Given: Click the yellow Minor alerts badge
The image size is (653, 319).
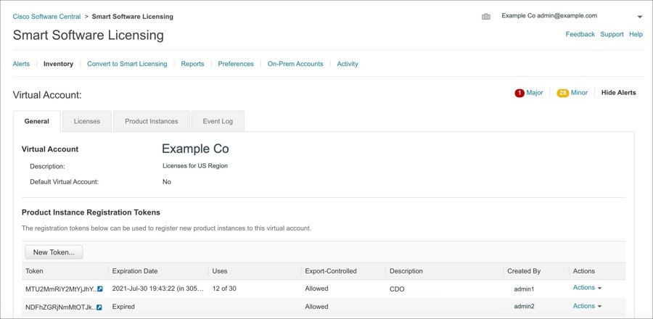Looking at the screenshot, I should tap(562, 93).
